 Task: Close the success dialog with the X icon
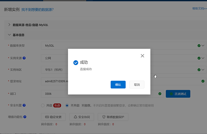tap(142, 56)
